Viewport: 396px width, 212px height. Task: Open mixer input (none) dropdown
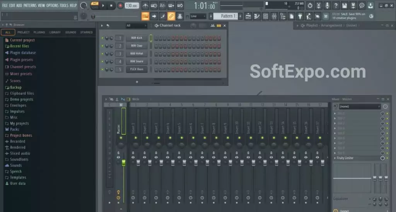(360, 106)
